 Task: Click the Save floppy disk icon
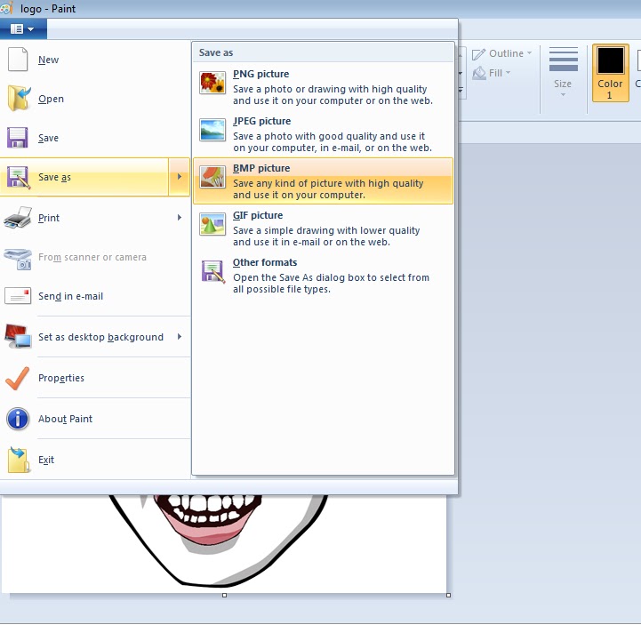click(18, 137)
